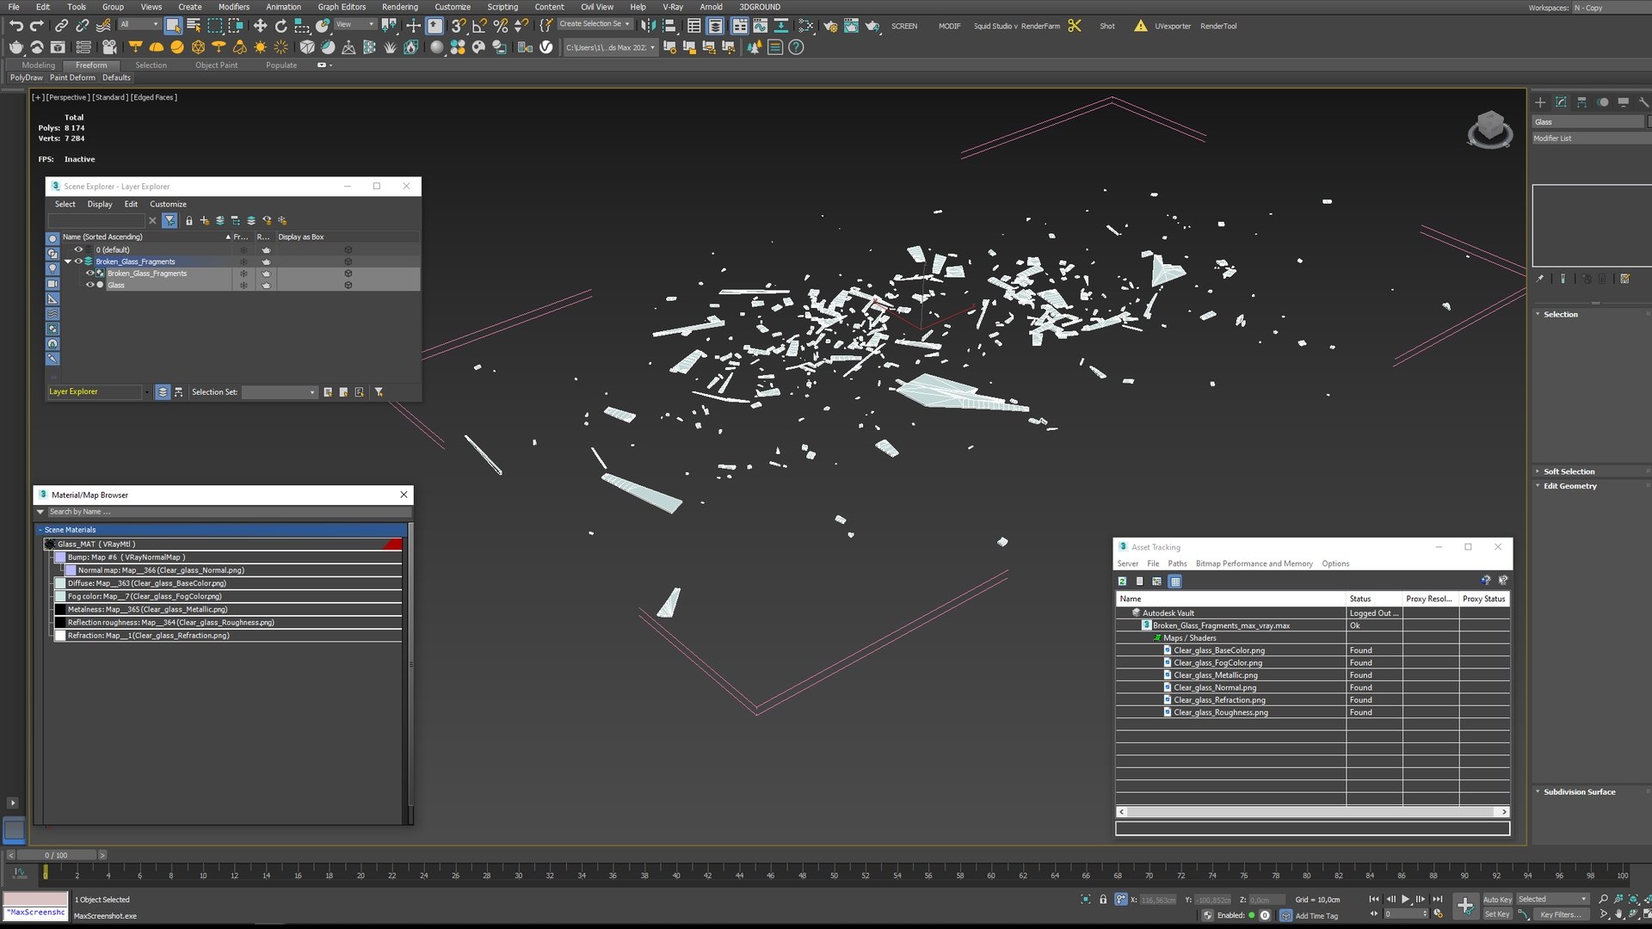Viewport: 1652px width, 929px height.
Task: Click the Undo arrow in main toolbar
Action: (16, 26)
